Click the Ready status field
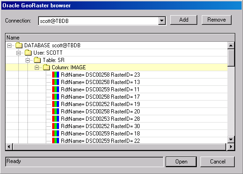The width and height of the screenshot is (243, 174). (85, 162)
